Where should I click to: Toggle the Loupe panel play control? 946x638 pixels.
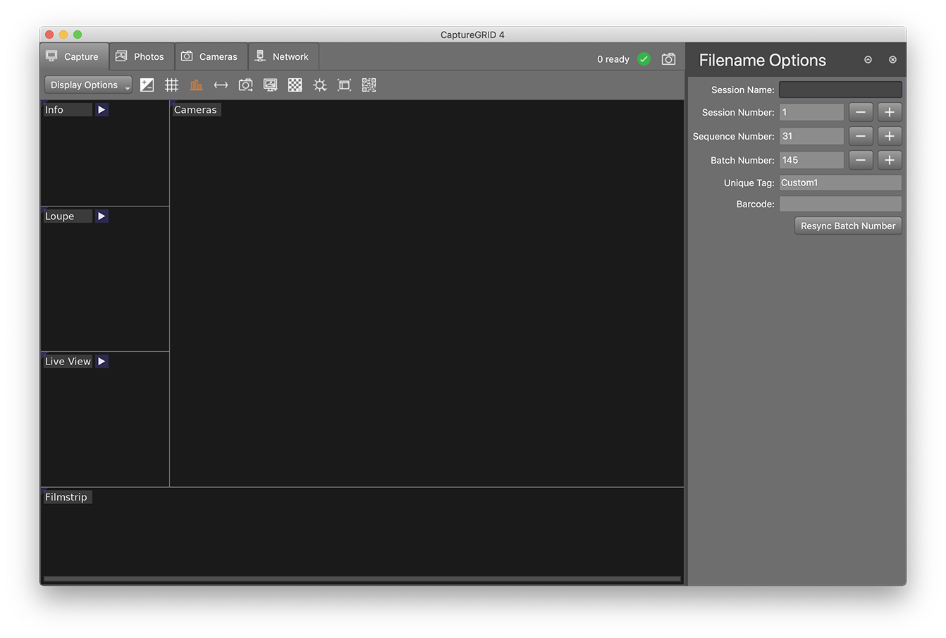101,216
